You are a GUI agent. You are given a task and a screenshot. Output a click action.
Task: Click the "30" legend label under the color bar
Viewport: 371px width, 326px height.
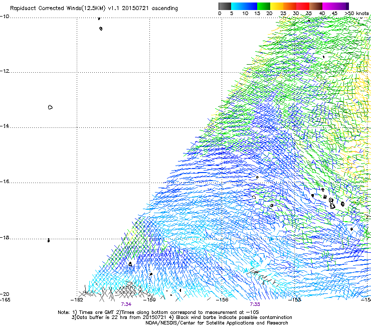point(296,14)
